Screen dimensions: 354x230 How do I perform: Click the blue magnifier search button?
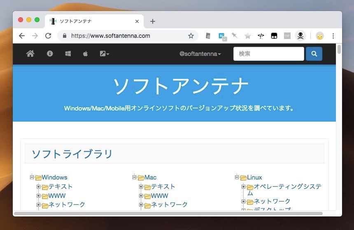(314, 54)
